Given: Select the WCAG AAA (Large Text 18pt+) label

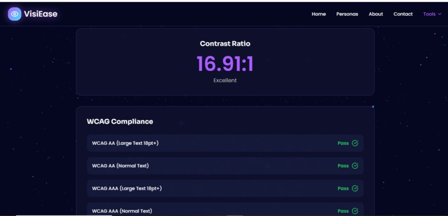Looking at the screenshot, I should click(x=127, y=188).
